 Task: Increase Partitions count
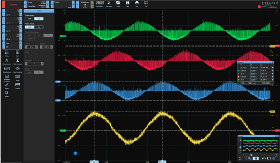coord(42,64)
